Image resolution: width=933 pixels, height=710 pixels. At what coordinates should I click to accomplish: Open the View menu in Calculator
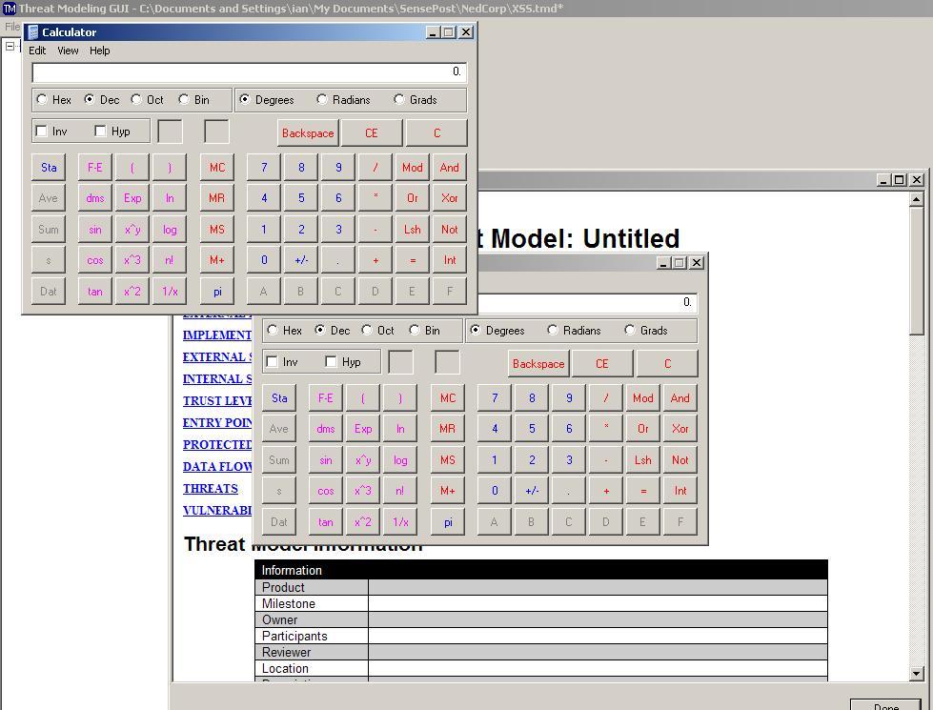tap(68, 51)
